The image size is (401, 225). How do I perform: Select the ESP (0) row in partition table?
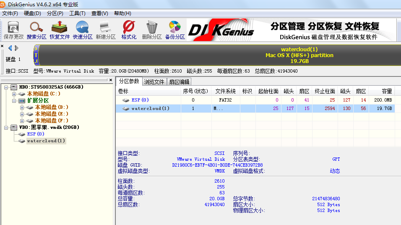tap(255, 100)
